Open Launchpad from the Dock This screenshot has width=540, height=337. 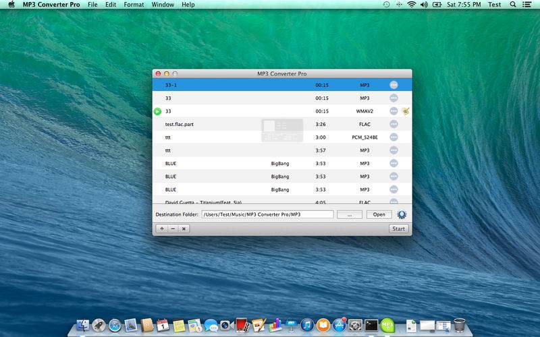(99, 325)
